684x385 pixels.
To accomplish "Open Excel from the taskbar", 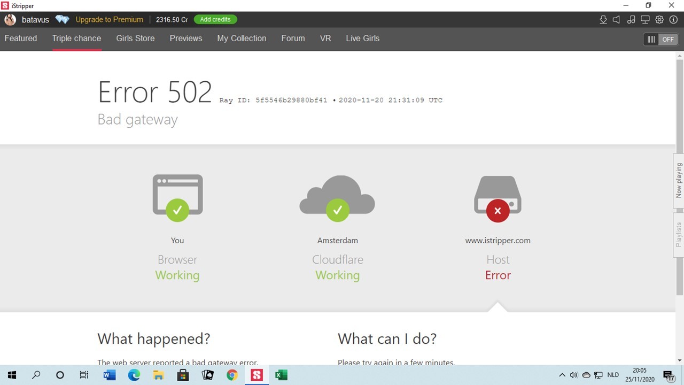I will pyautogui.click(x=281, y=375).
